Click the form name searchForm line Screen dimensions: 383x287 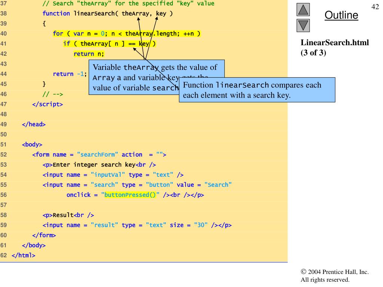click(99, 154)
